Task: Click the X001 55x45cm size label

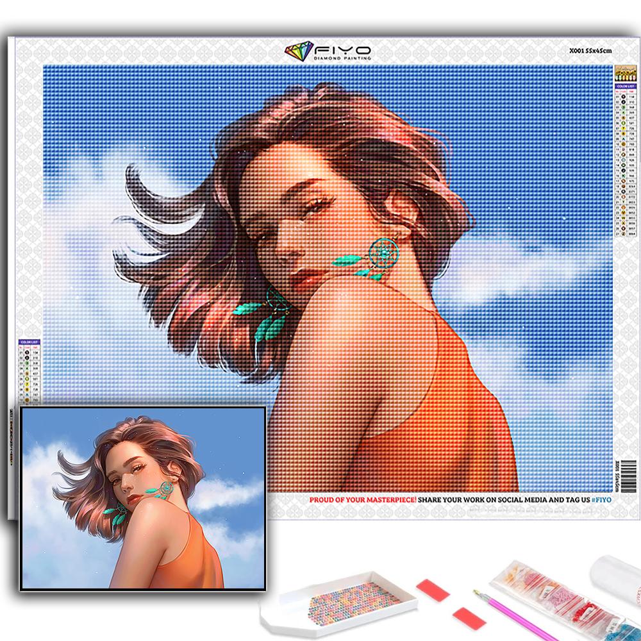Action: click(590, 49)
